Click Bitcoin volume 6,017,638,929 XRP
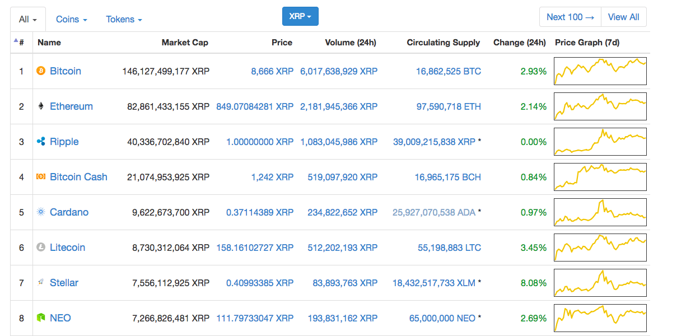Screen dimensions: 686x336 tap(339, 71)
